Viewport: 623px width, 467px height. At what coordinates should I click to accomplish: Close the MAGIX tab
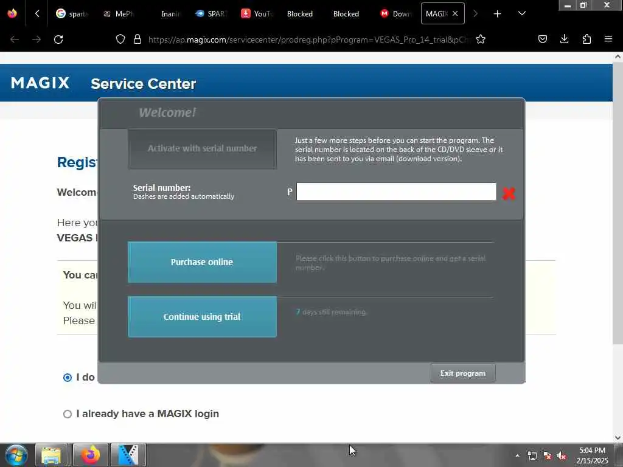click(455, 13)
